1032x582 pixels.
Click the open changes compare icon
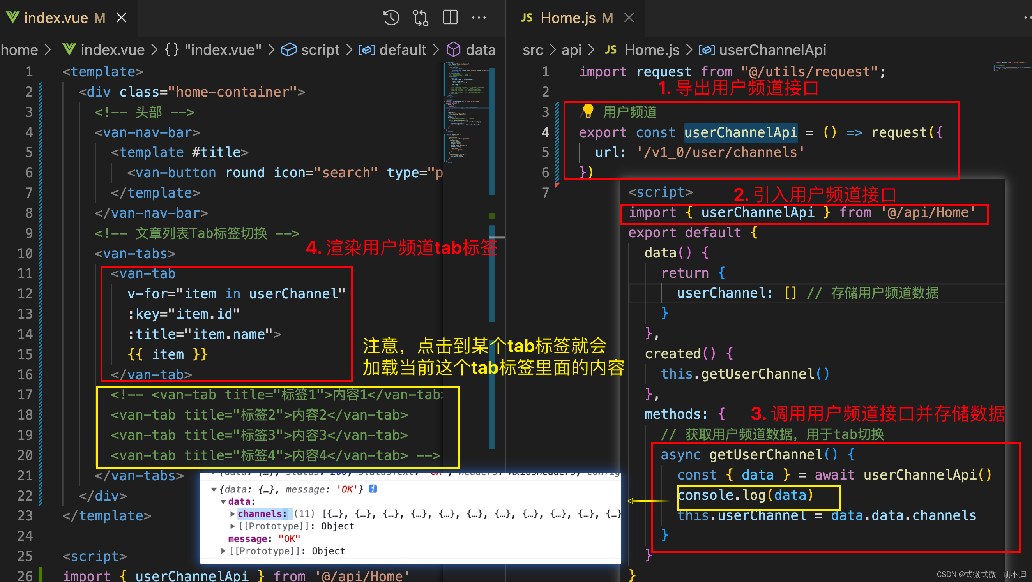coord(420,18)
